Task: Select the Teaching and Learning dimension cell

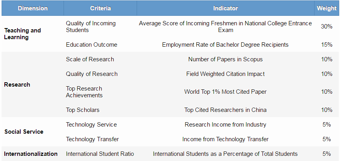Action: pyautogui.click(x=22, y=34)
